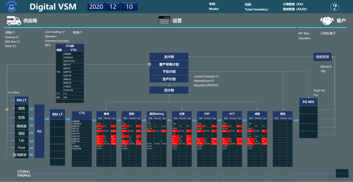
Task: Click the blue arrow next to 电解液
Action: 31,155
